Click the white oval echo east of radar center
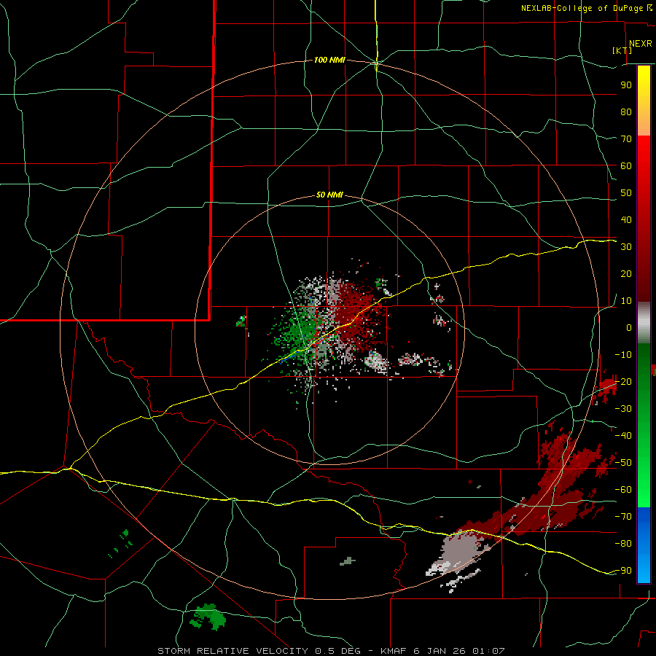 pos(375,361)
